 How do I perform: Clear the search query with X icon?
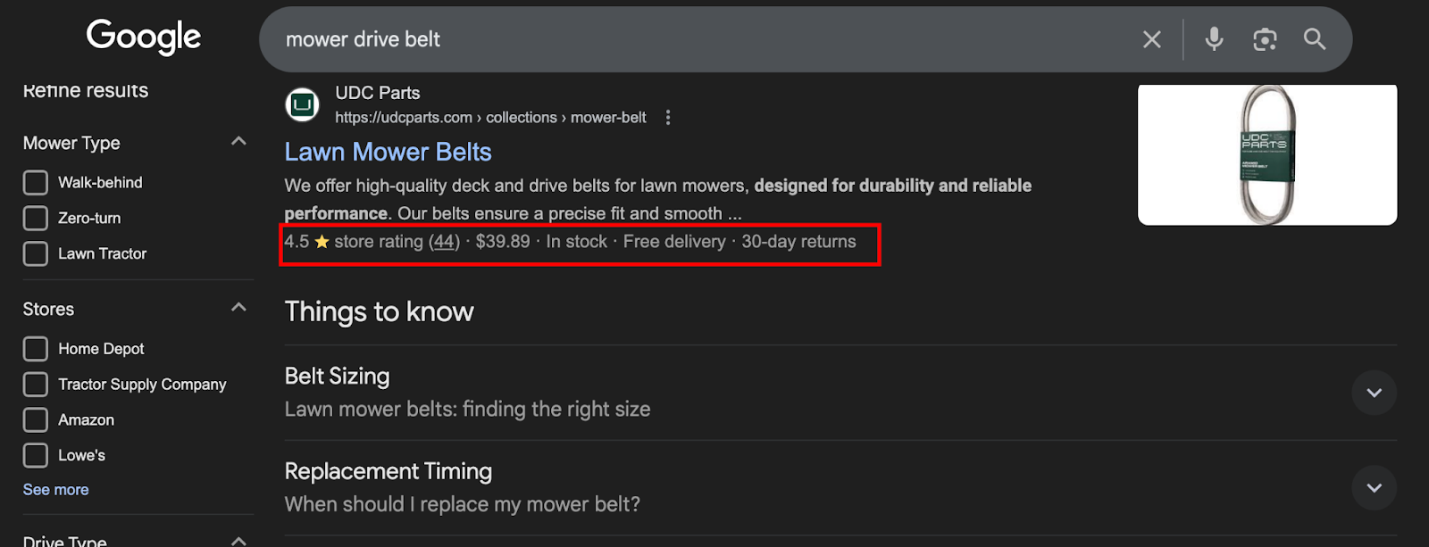pos(1152,39)
